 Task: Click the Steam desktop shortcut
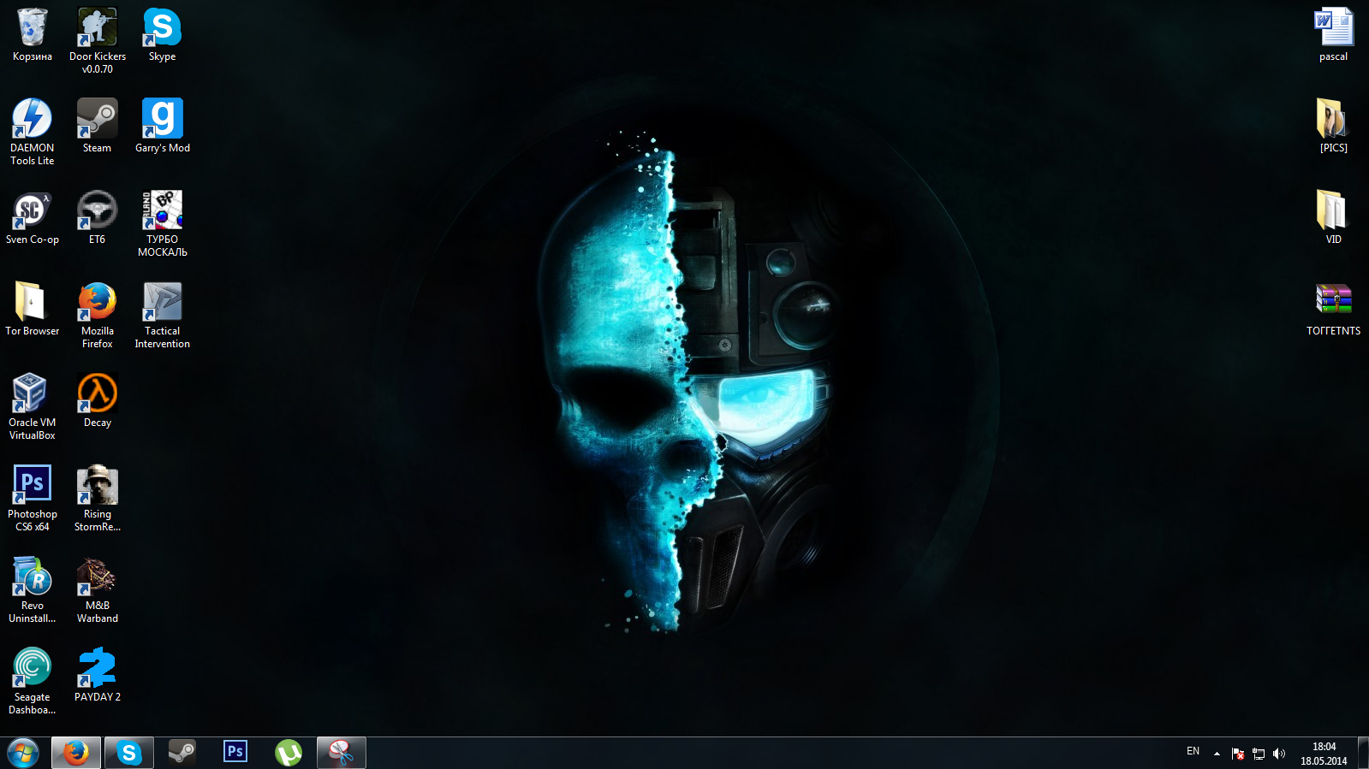[x=98, y=127]
